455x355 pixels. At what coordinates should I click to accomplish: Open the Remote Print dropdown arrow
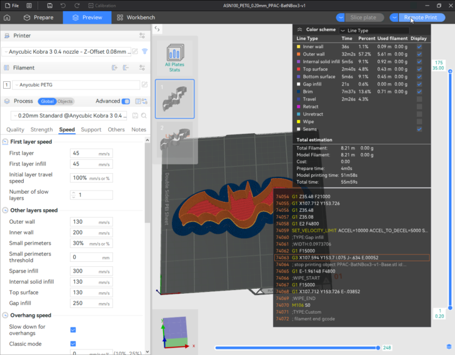(x=394, y=17)
